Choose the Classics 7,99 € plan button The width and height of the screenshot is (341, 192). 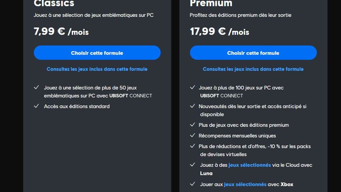[x=97, y=53]
